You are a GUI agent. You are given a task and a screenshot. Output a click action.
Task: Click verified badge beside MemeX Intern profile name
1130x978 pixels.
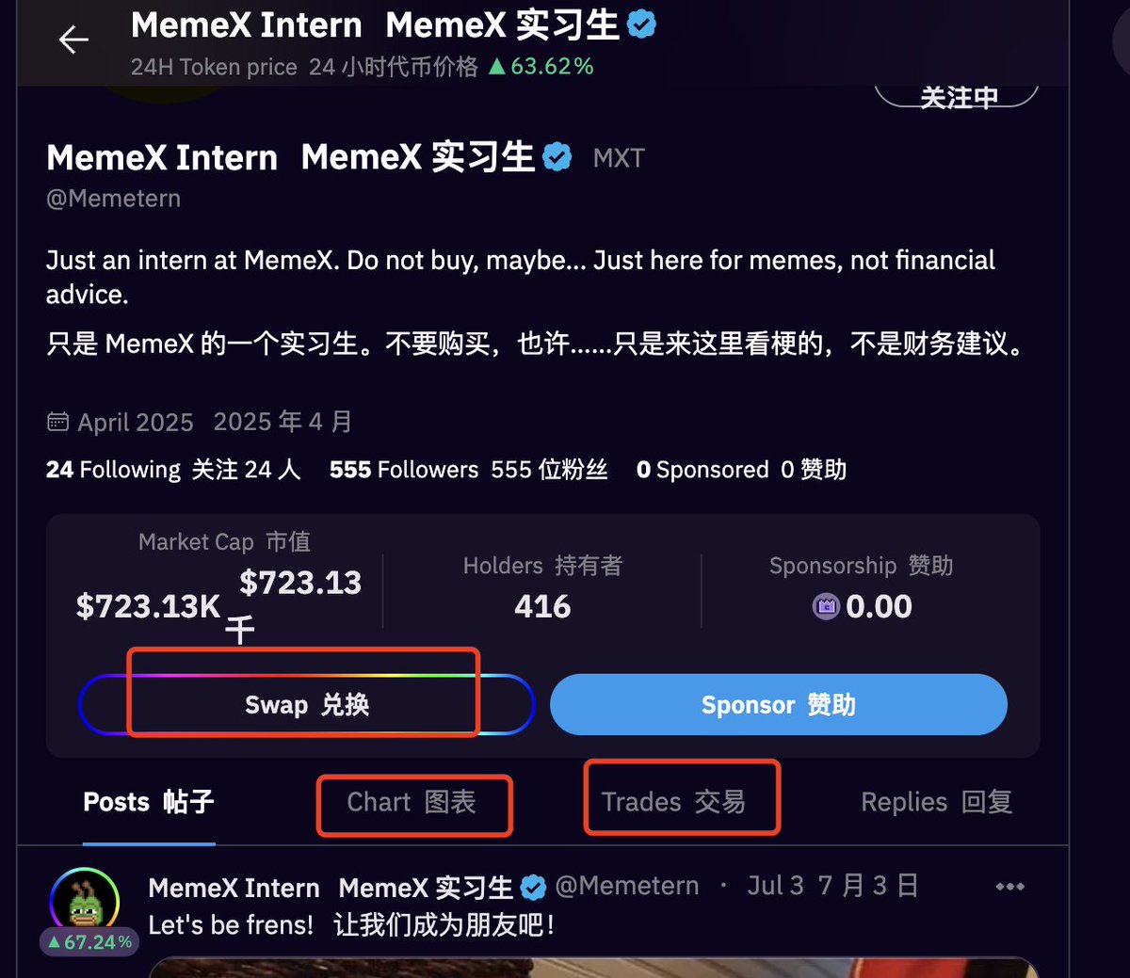click(557, 157)
